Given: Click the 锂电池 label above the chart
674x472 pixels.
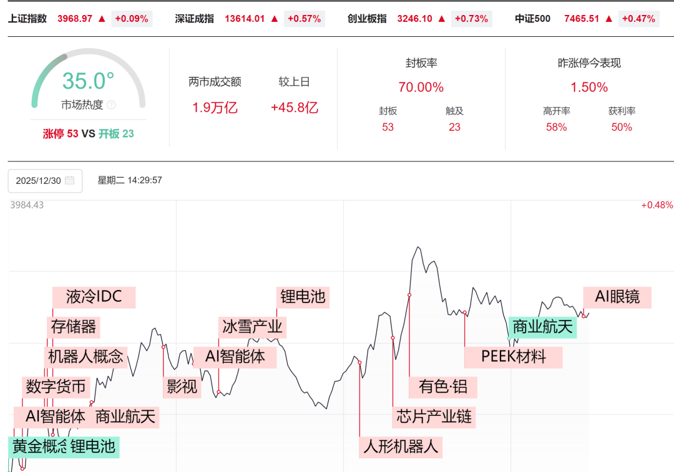Looking at the screenshot, I should click(x=304, y=297).
